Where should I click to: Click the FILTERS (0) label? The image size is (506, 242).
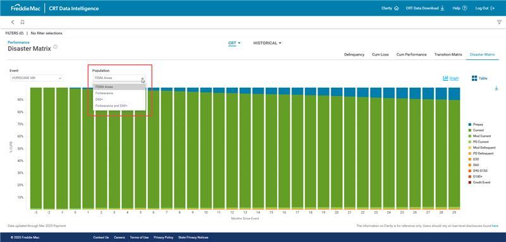(15, 33)
